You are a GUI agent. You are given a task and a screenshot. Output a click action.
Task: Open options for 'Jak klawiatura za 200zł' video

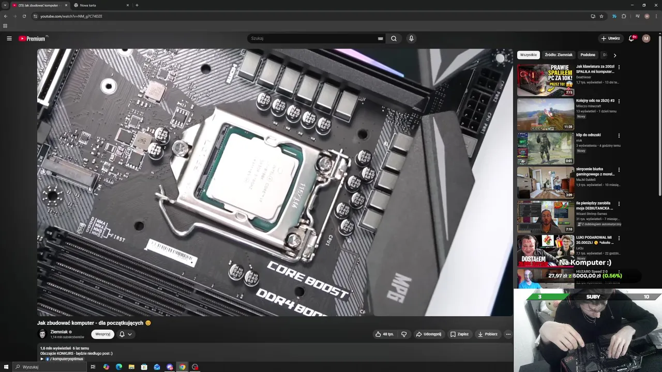tap(619, 67)
